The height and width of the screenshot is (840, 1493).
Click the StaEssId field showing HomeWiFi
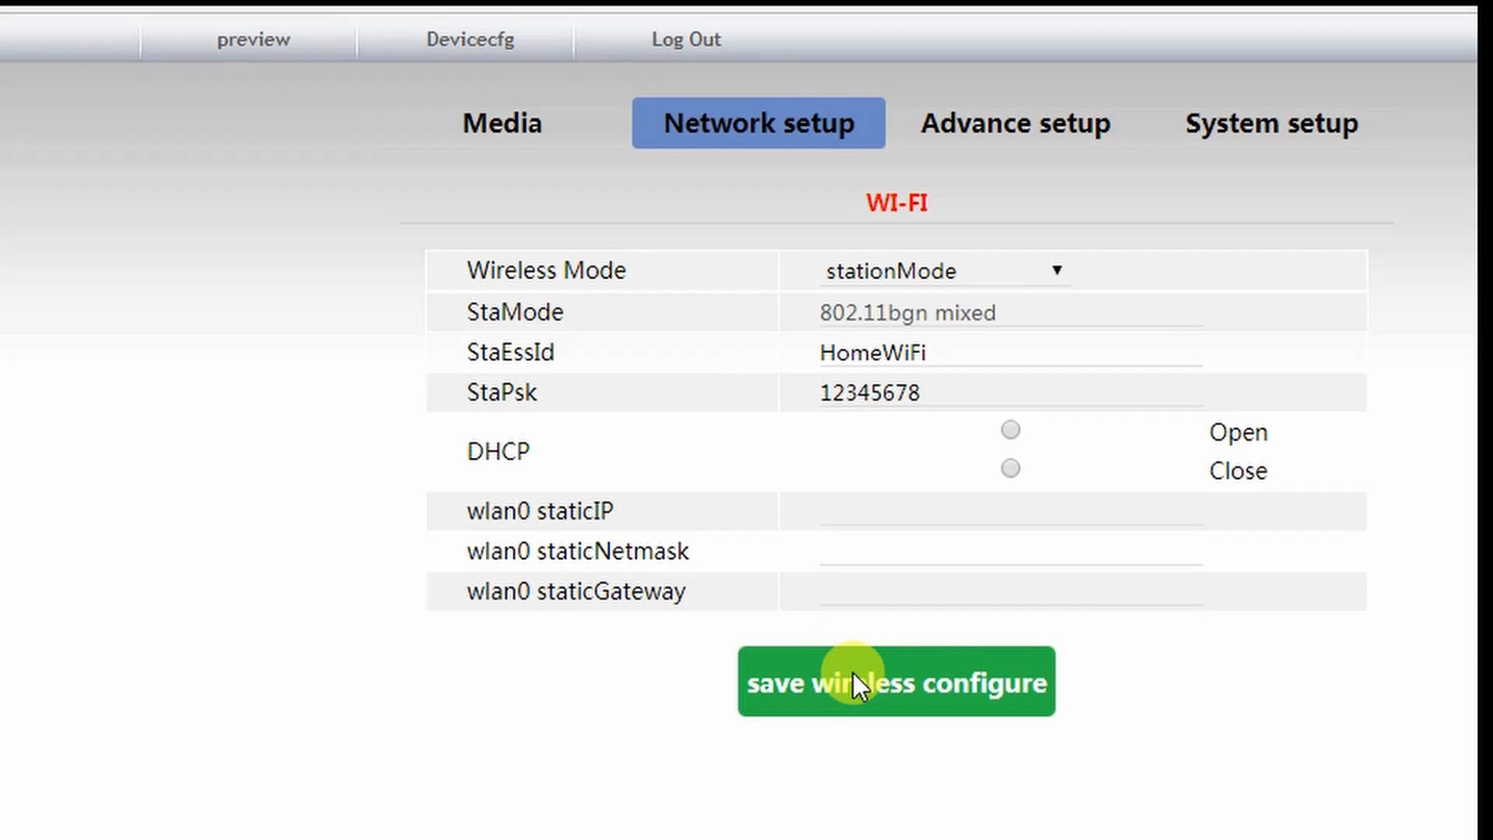click(1008, 352)
